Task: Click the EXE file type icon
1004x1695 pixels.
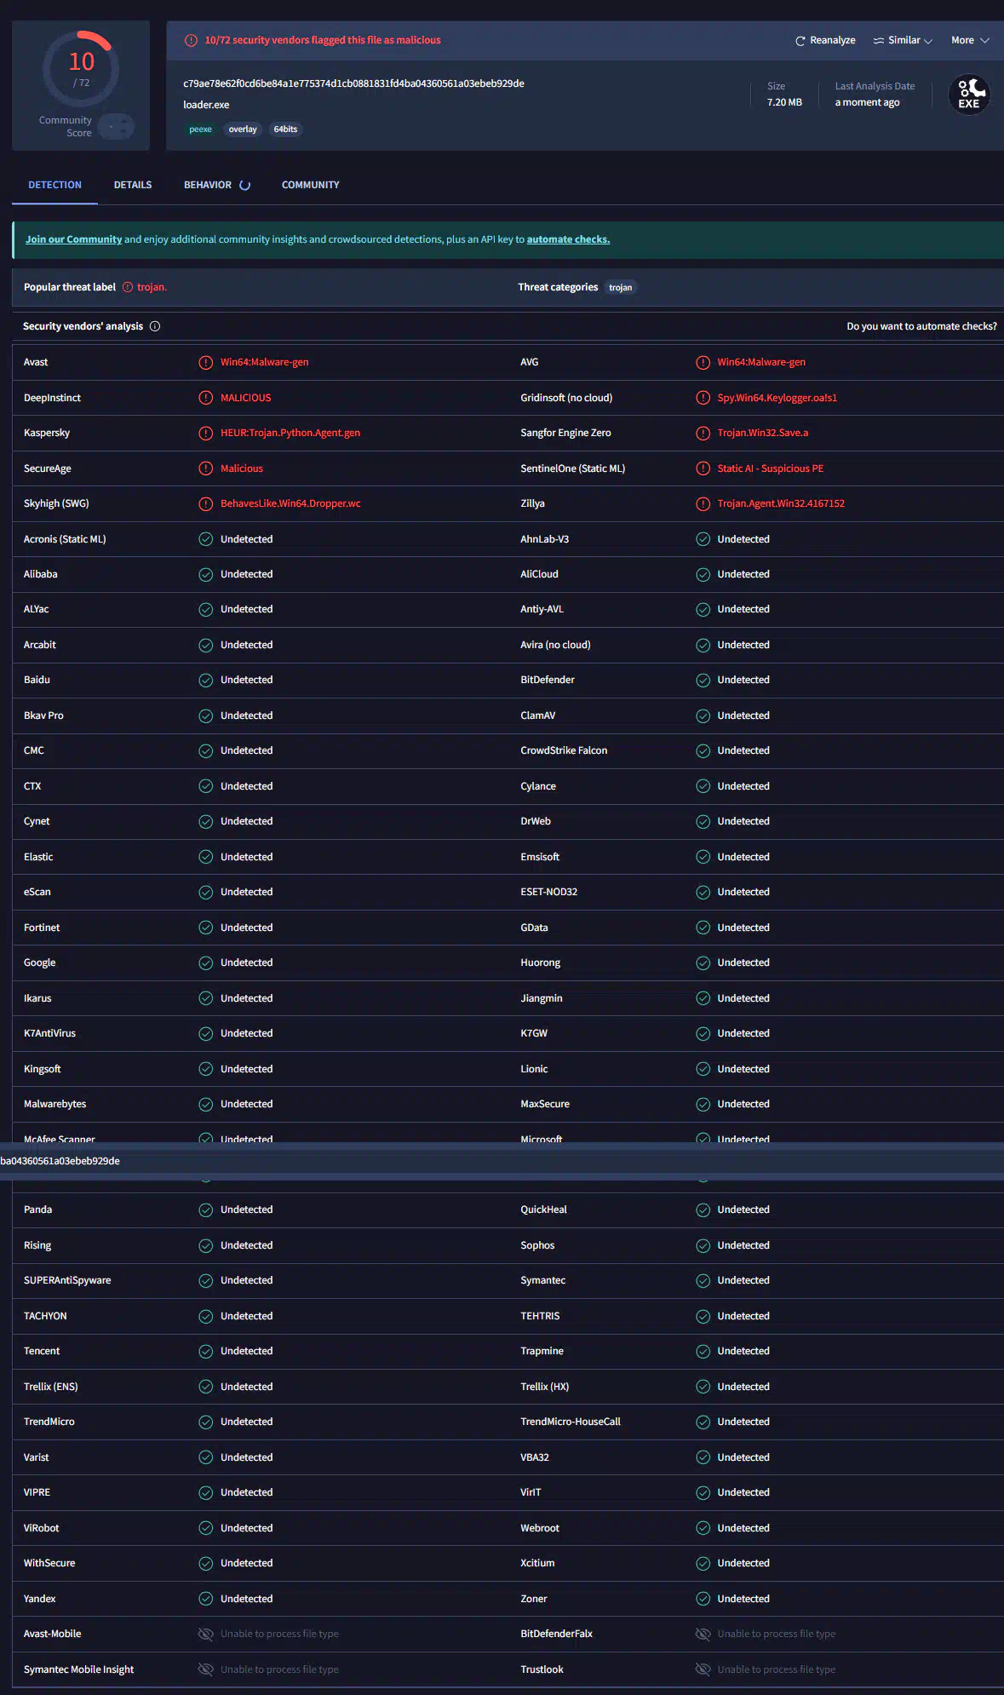Action: (969, 94)
